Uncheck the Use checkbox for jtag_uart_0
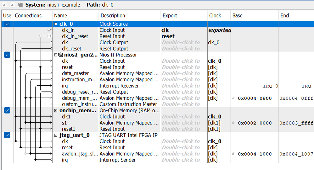Screen dimensions: 314x170 click(7, 135)
